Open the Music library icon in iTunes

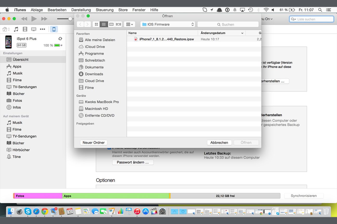pos(16,29)
